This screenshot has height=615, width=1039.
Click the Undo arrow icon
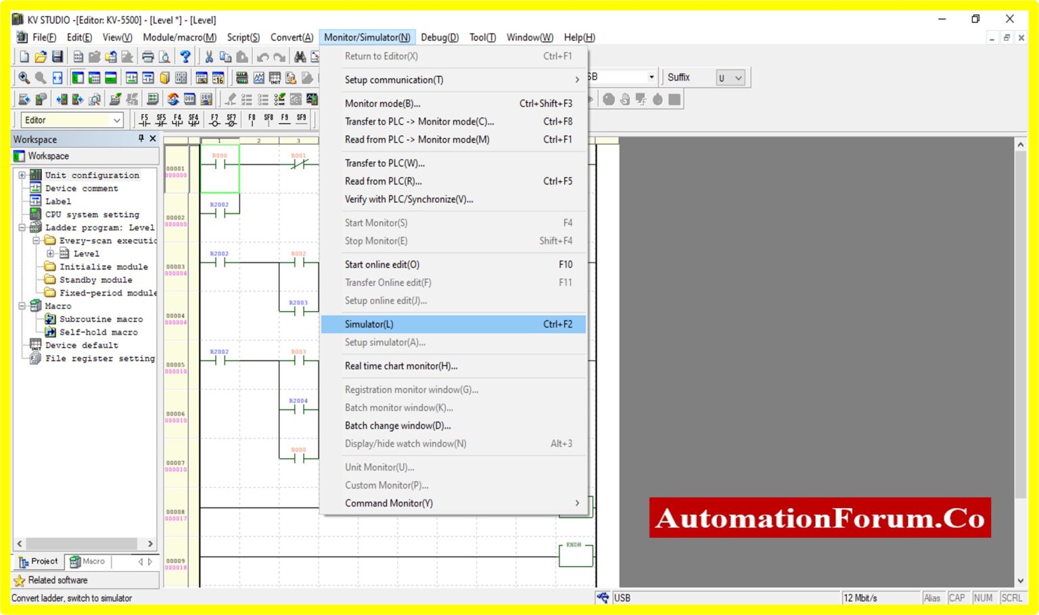pos(262,56)
